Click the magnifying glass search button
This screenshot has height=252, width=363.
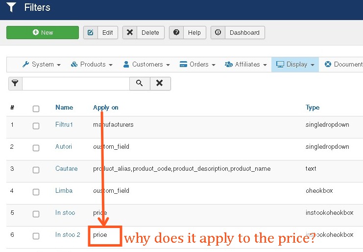click(140, 84)
